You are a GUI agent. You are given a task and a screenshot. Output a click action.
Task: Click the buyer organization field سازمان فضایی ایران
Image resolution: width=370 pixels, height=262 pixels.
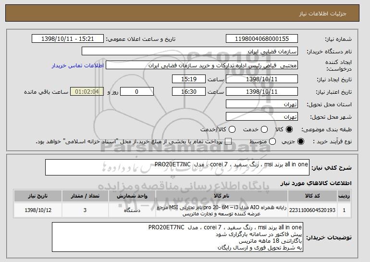coord(190,51)
